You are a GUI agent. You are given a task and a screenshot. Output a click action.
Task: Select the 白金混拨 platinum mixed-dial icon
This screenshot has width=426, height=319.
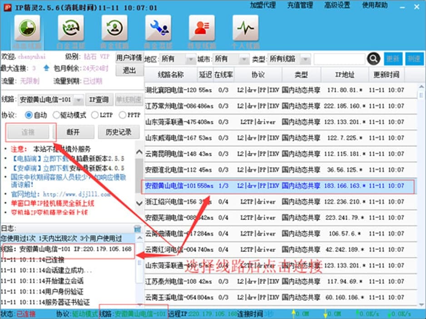pyautogui.click(x=70, y=29)
